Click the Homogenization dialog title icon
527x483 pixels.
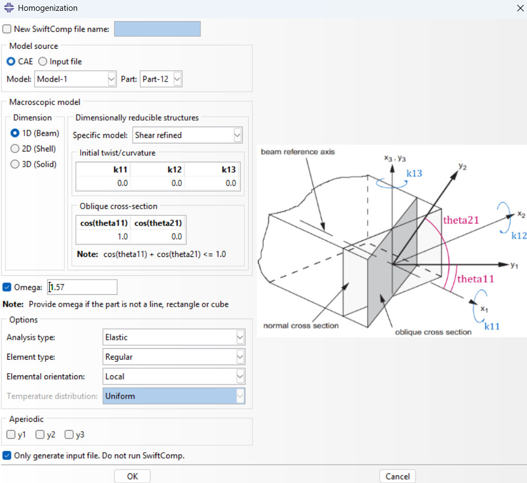9,8
